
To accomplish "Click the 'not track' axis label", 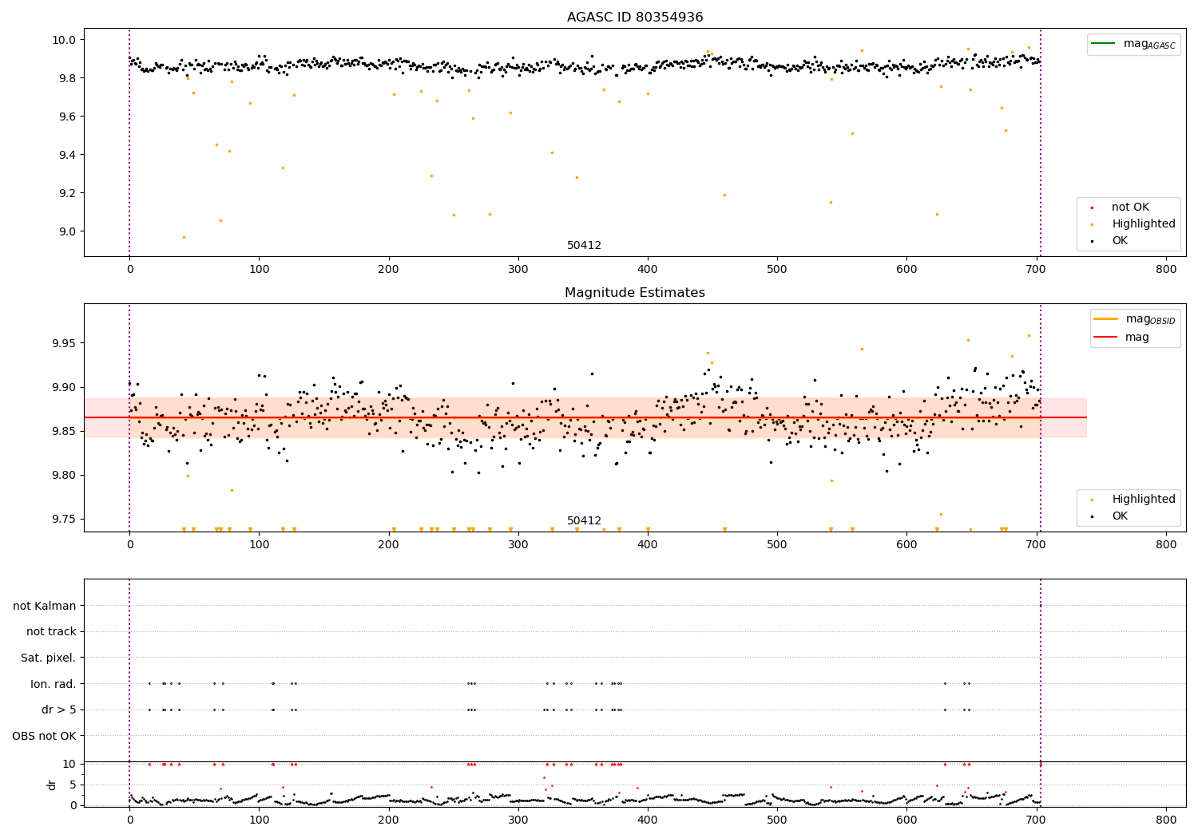I will (x=51, y=631).
